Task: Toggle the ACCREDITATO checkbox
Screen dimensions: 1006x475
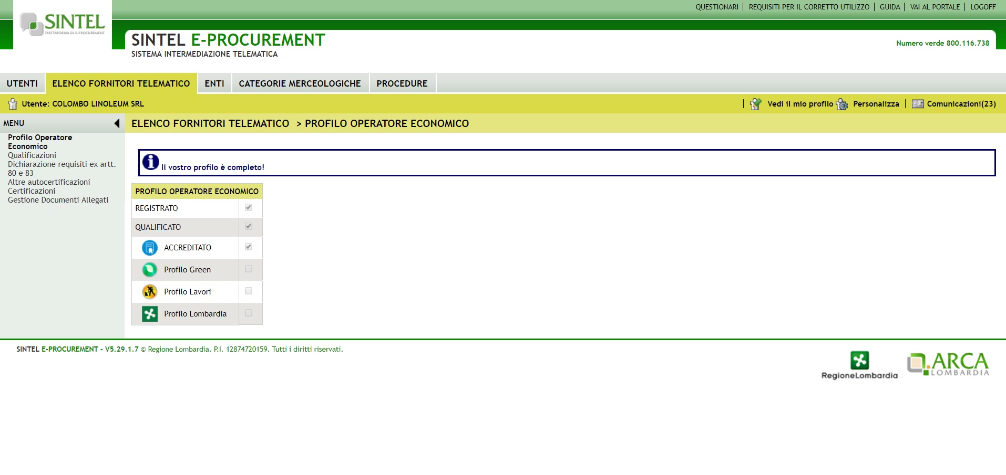Action: (249, 247)
